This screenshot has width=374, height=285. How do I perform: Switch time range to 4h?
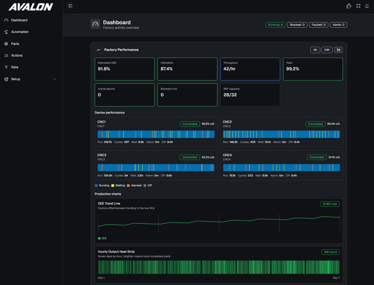tap(315, 50)
